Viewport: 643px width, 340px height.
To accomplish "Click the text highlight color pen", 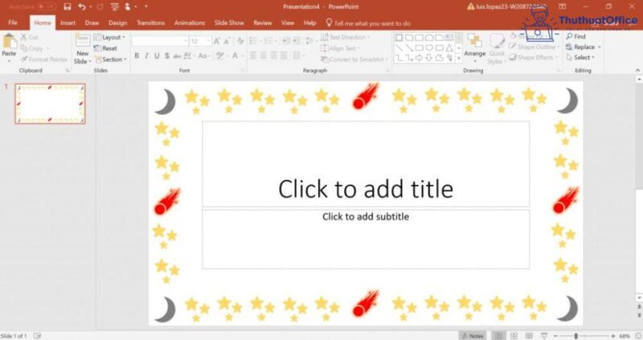I will coord(220,55).
